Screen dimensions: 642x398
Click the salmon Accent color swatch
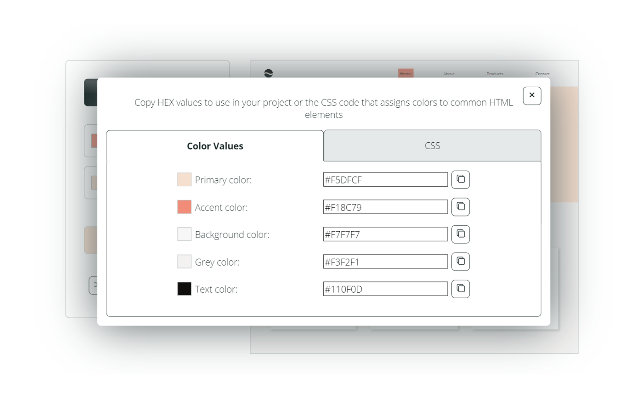coord(184,207)
